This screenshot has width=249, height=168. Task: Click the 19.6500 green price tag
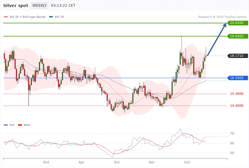237,36
